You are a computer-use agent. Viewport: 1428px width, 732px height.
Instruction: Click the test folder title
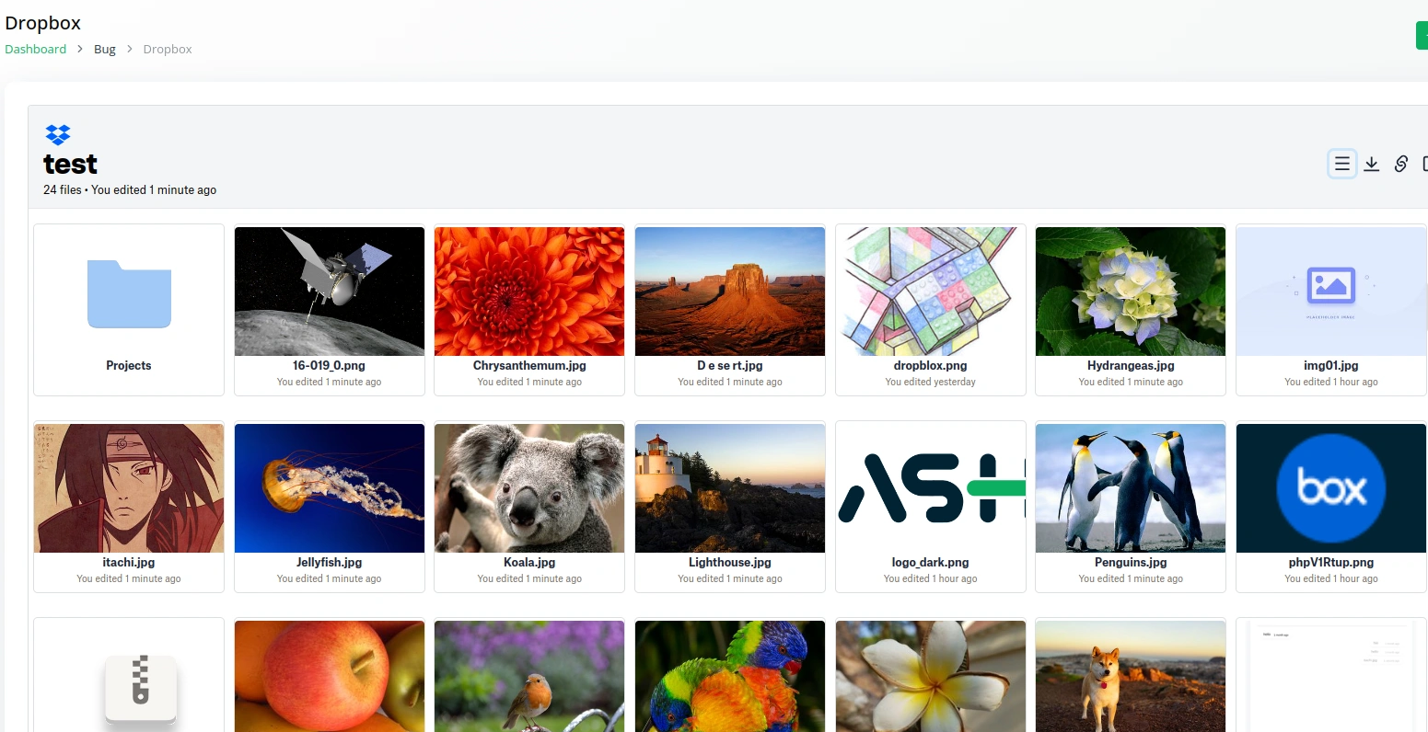click(71, 165)
